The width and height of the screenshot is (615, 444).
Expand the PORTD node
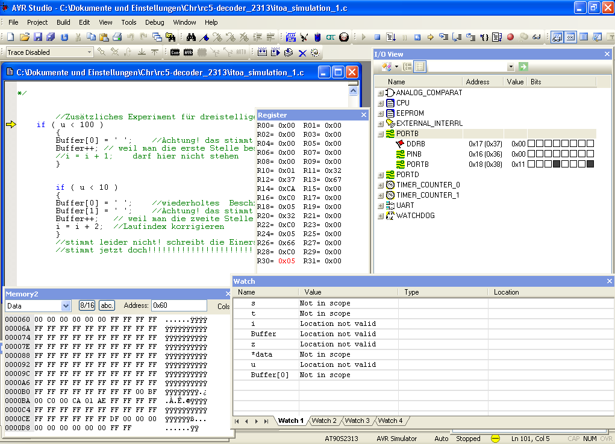click(381, 175)
